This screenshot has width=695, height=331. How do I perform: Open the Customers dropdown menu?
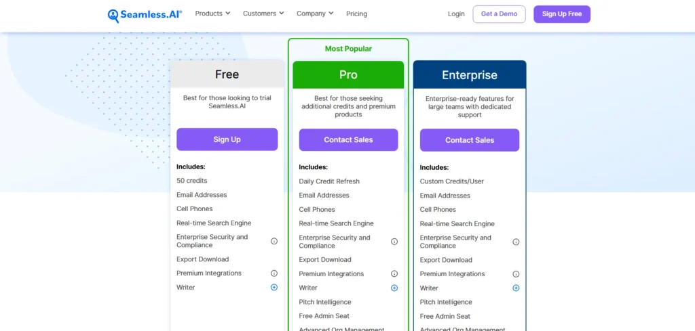pos(263,14)
